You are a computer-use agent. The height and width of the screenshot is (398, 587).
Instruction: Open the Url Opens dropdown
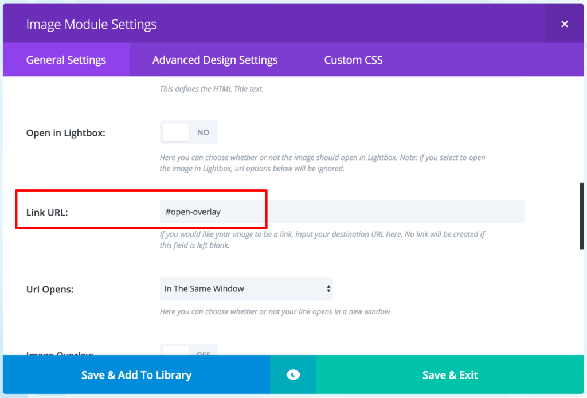pos(246,288)
